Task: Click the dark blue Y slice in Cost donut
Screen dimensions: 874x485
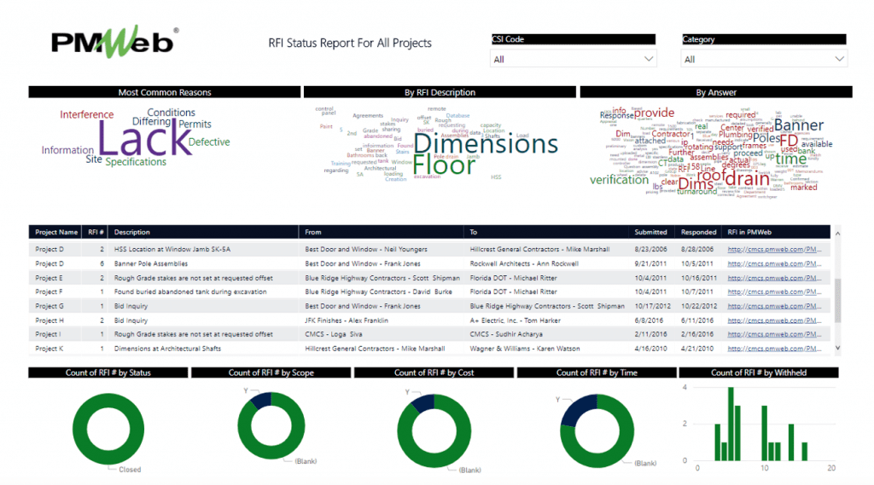Action: tap(423, 403)
